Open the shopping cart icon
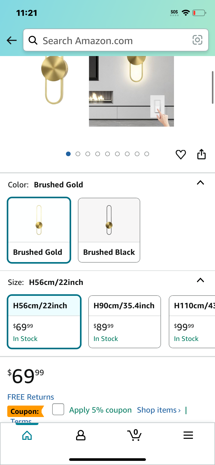 coord(135,435)
